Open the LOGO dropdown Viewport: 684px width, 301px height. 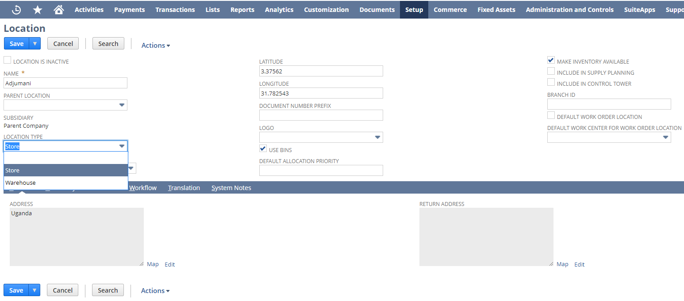tap(377, 137)
